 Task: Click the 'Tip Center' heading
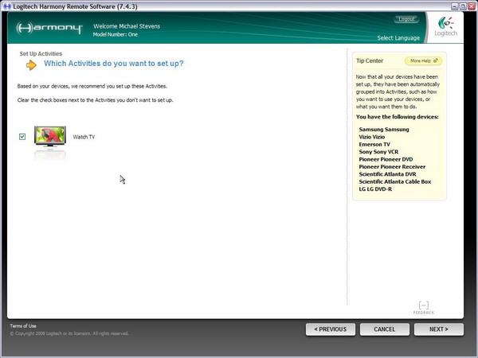click(x=370, y=60)
